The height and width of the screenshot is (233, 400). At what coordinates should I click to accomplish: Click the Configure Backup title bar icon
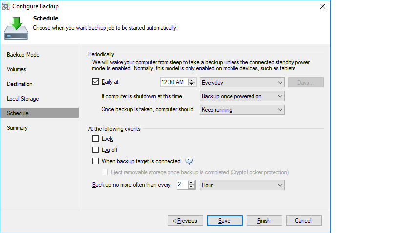click(7, 6)
